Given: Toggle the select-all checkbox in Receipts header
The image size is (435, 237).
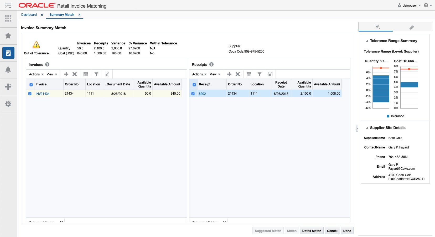Looking at the screenshot, I should 194,84.
